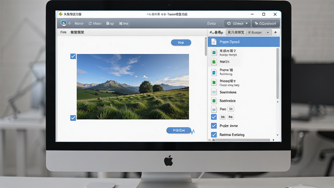Click the small 'Ec' button in the side panel
334x188 pixels.
click(x=223, y=117)
